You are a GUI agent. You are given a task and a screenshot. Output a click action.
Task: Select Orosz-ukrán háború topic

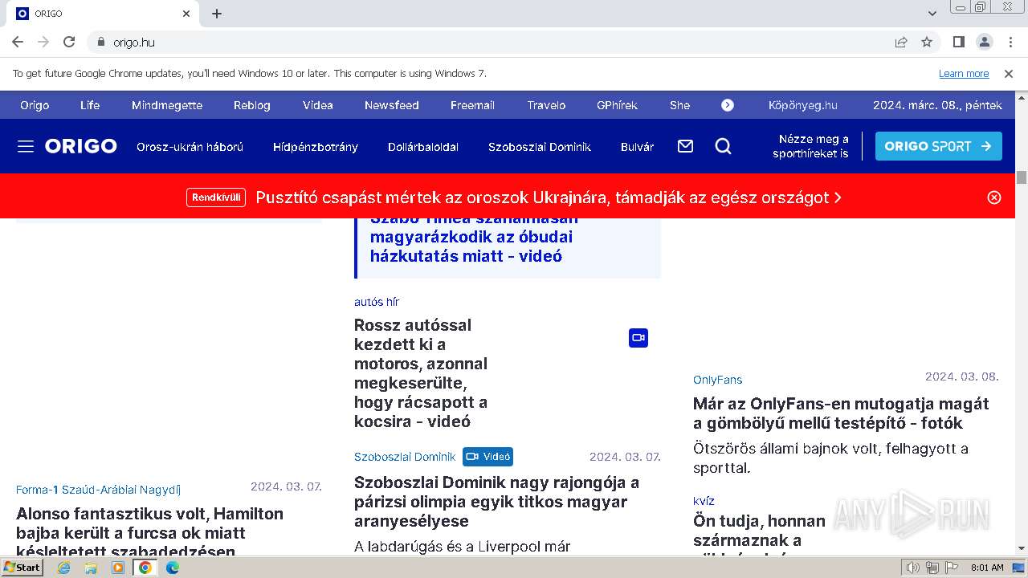click(x=190, y=147)
